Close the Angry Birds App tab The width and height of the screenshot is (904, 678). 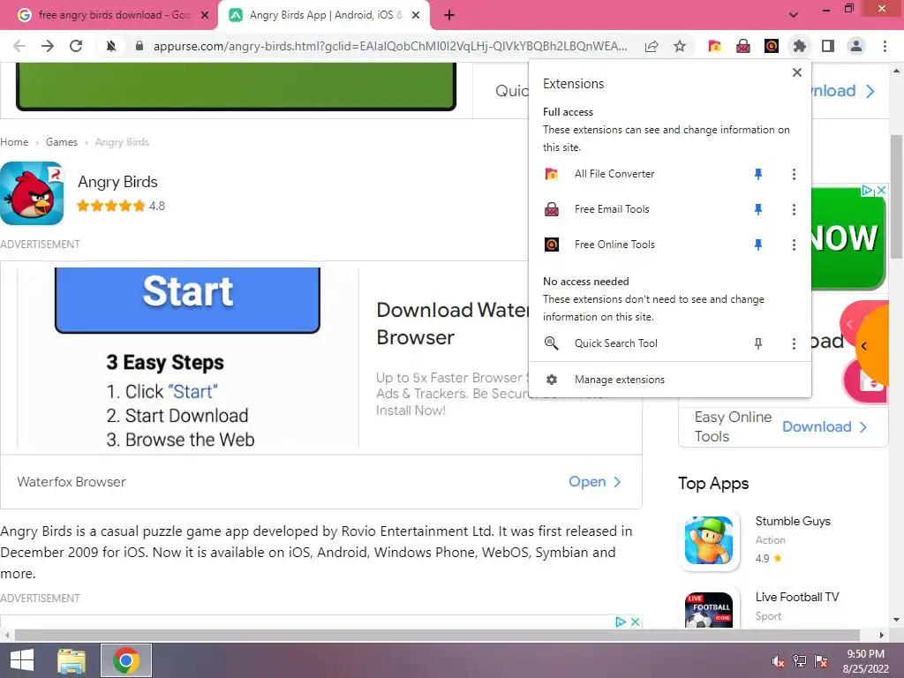(x=416, y=16)
